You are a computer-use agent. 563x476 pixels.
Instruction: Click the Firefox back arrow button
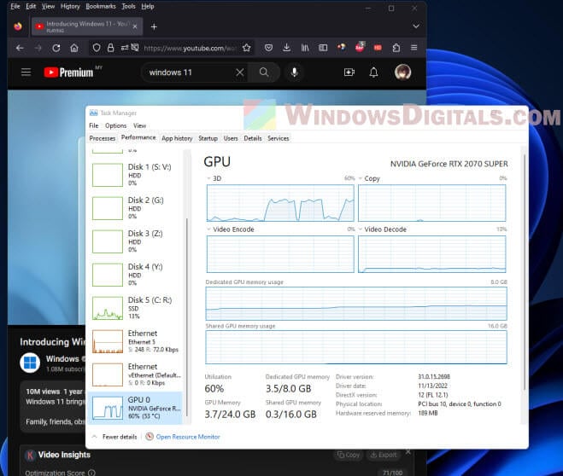tap(20, 48)
